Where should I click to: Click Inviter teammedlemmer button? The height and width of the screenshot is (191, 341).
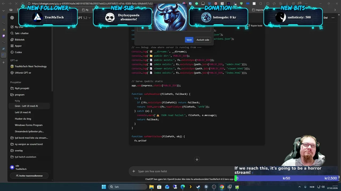tap(29, 176)
